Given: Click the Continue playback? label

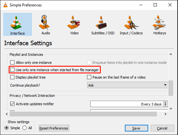Looking at the screenshot, I should pyautogui.click(x=25, y=85).
